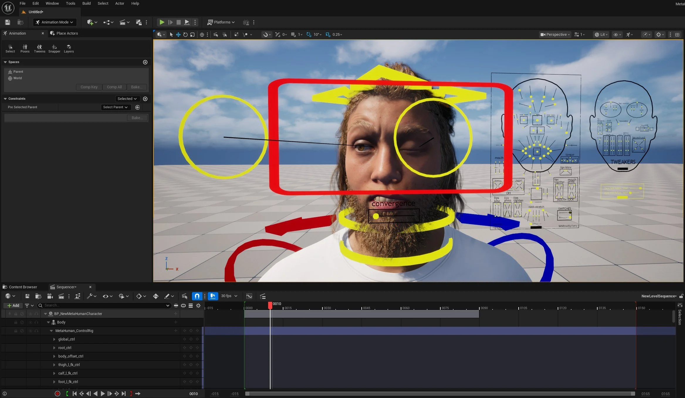685x398 pixels.
Task: Open the Poses tool in Animation panel
Action: 25,48
